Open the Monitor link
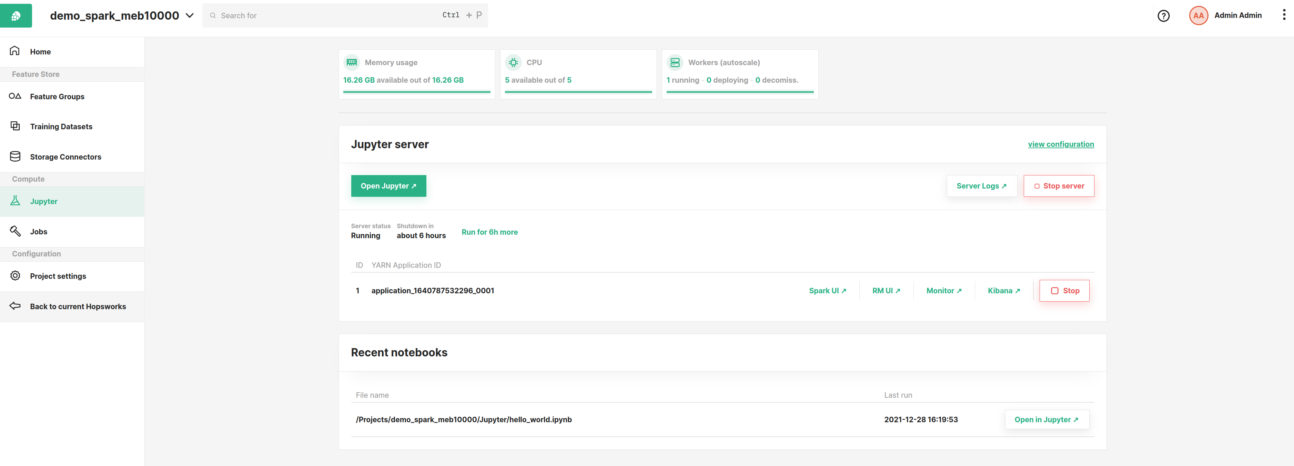The height and width of the screenshot is (466, 1294). (944, 291)
